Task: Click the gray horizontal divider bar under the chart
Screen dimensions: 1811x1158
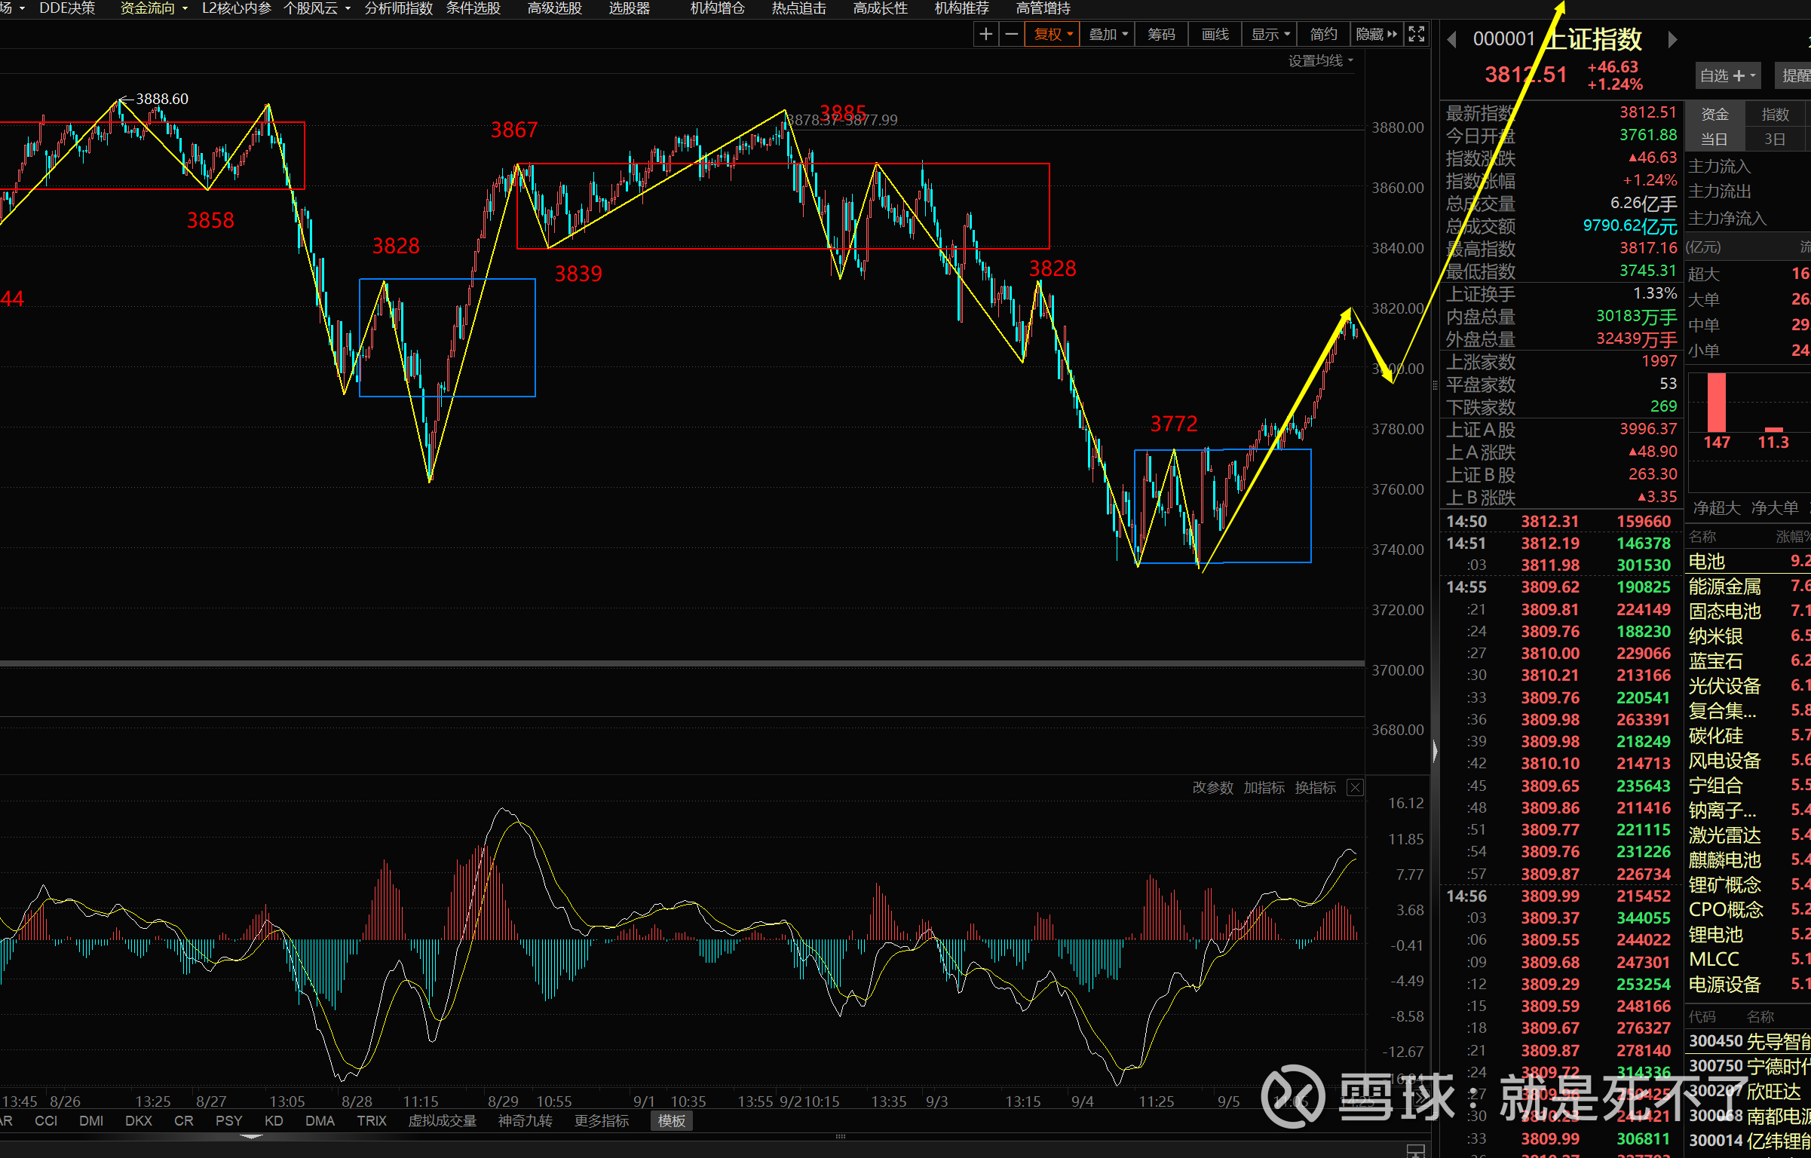Action: coord(679,663)
